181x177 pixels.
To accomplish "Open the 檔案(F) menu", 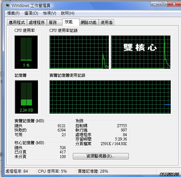I will pos(13,13).
